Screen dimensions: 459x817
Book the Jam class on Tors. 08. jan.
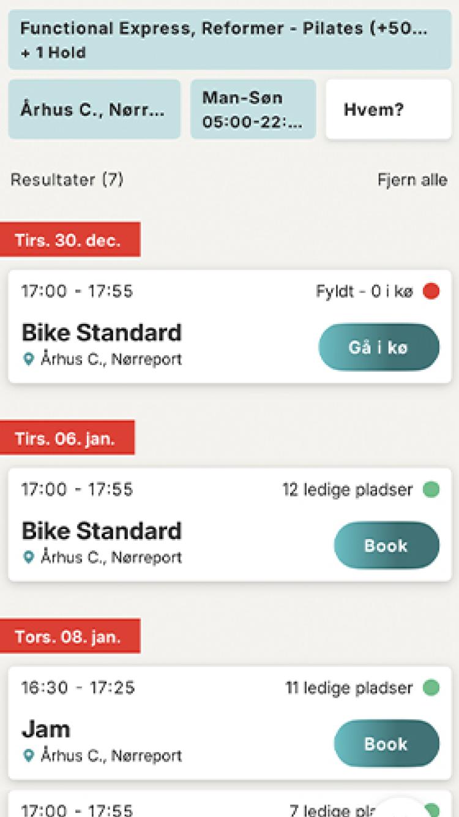click(386, 744)
